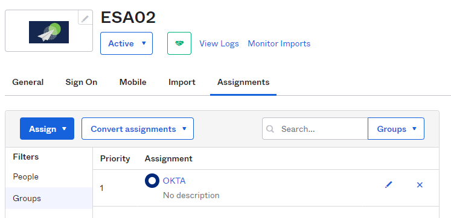The width and height of the screenshot is (451, 218).
Task: Switch to the Sign On tab
Action: click(82, 83)
